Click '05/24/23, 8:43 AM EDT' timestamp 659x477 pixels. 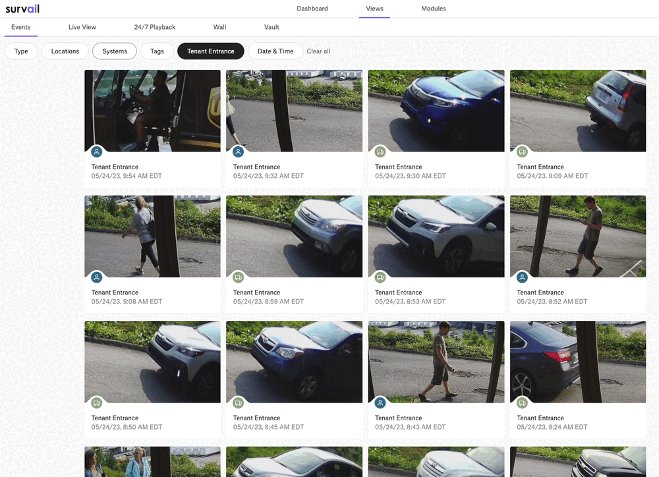point(410,427)
